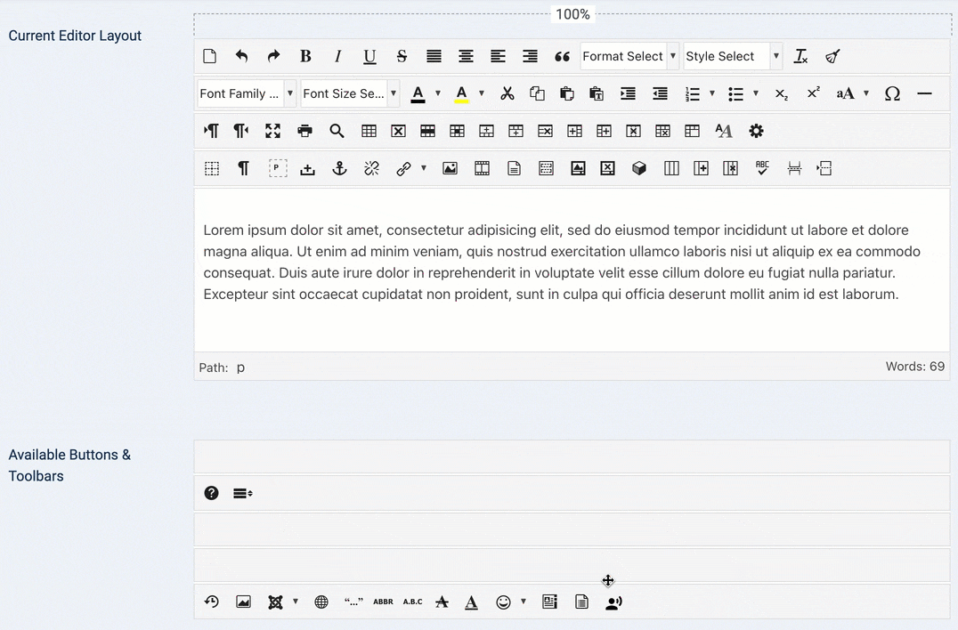Viewport: 958px width, 630px height.
Task: Click the Search magnifier icon
Action: [337, 131]
